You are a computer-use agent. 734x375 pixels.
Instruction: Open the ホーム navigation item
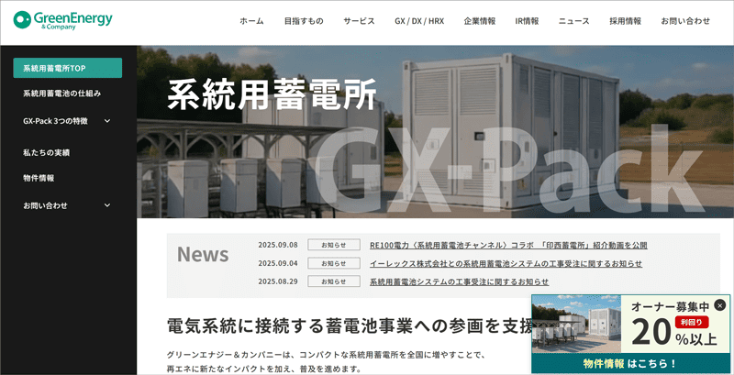point(251,20)
